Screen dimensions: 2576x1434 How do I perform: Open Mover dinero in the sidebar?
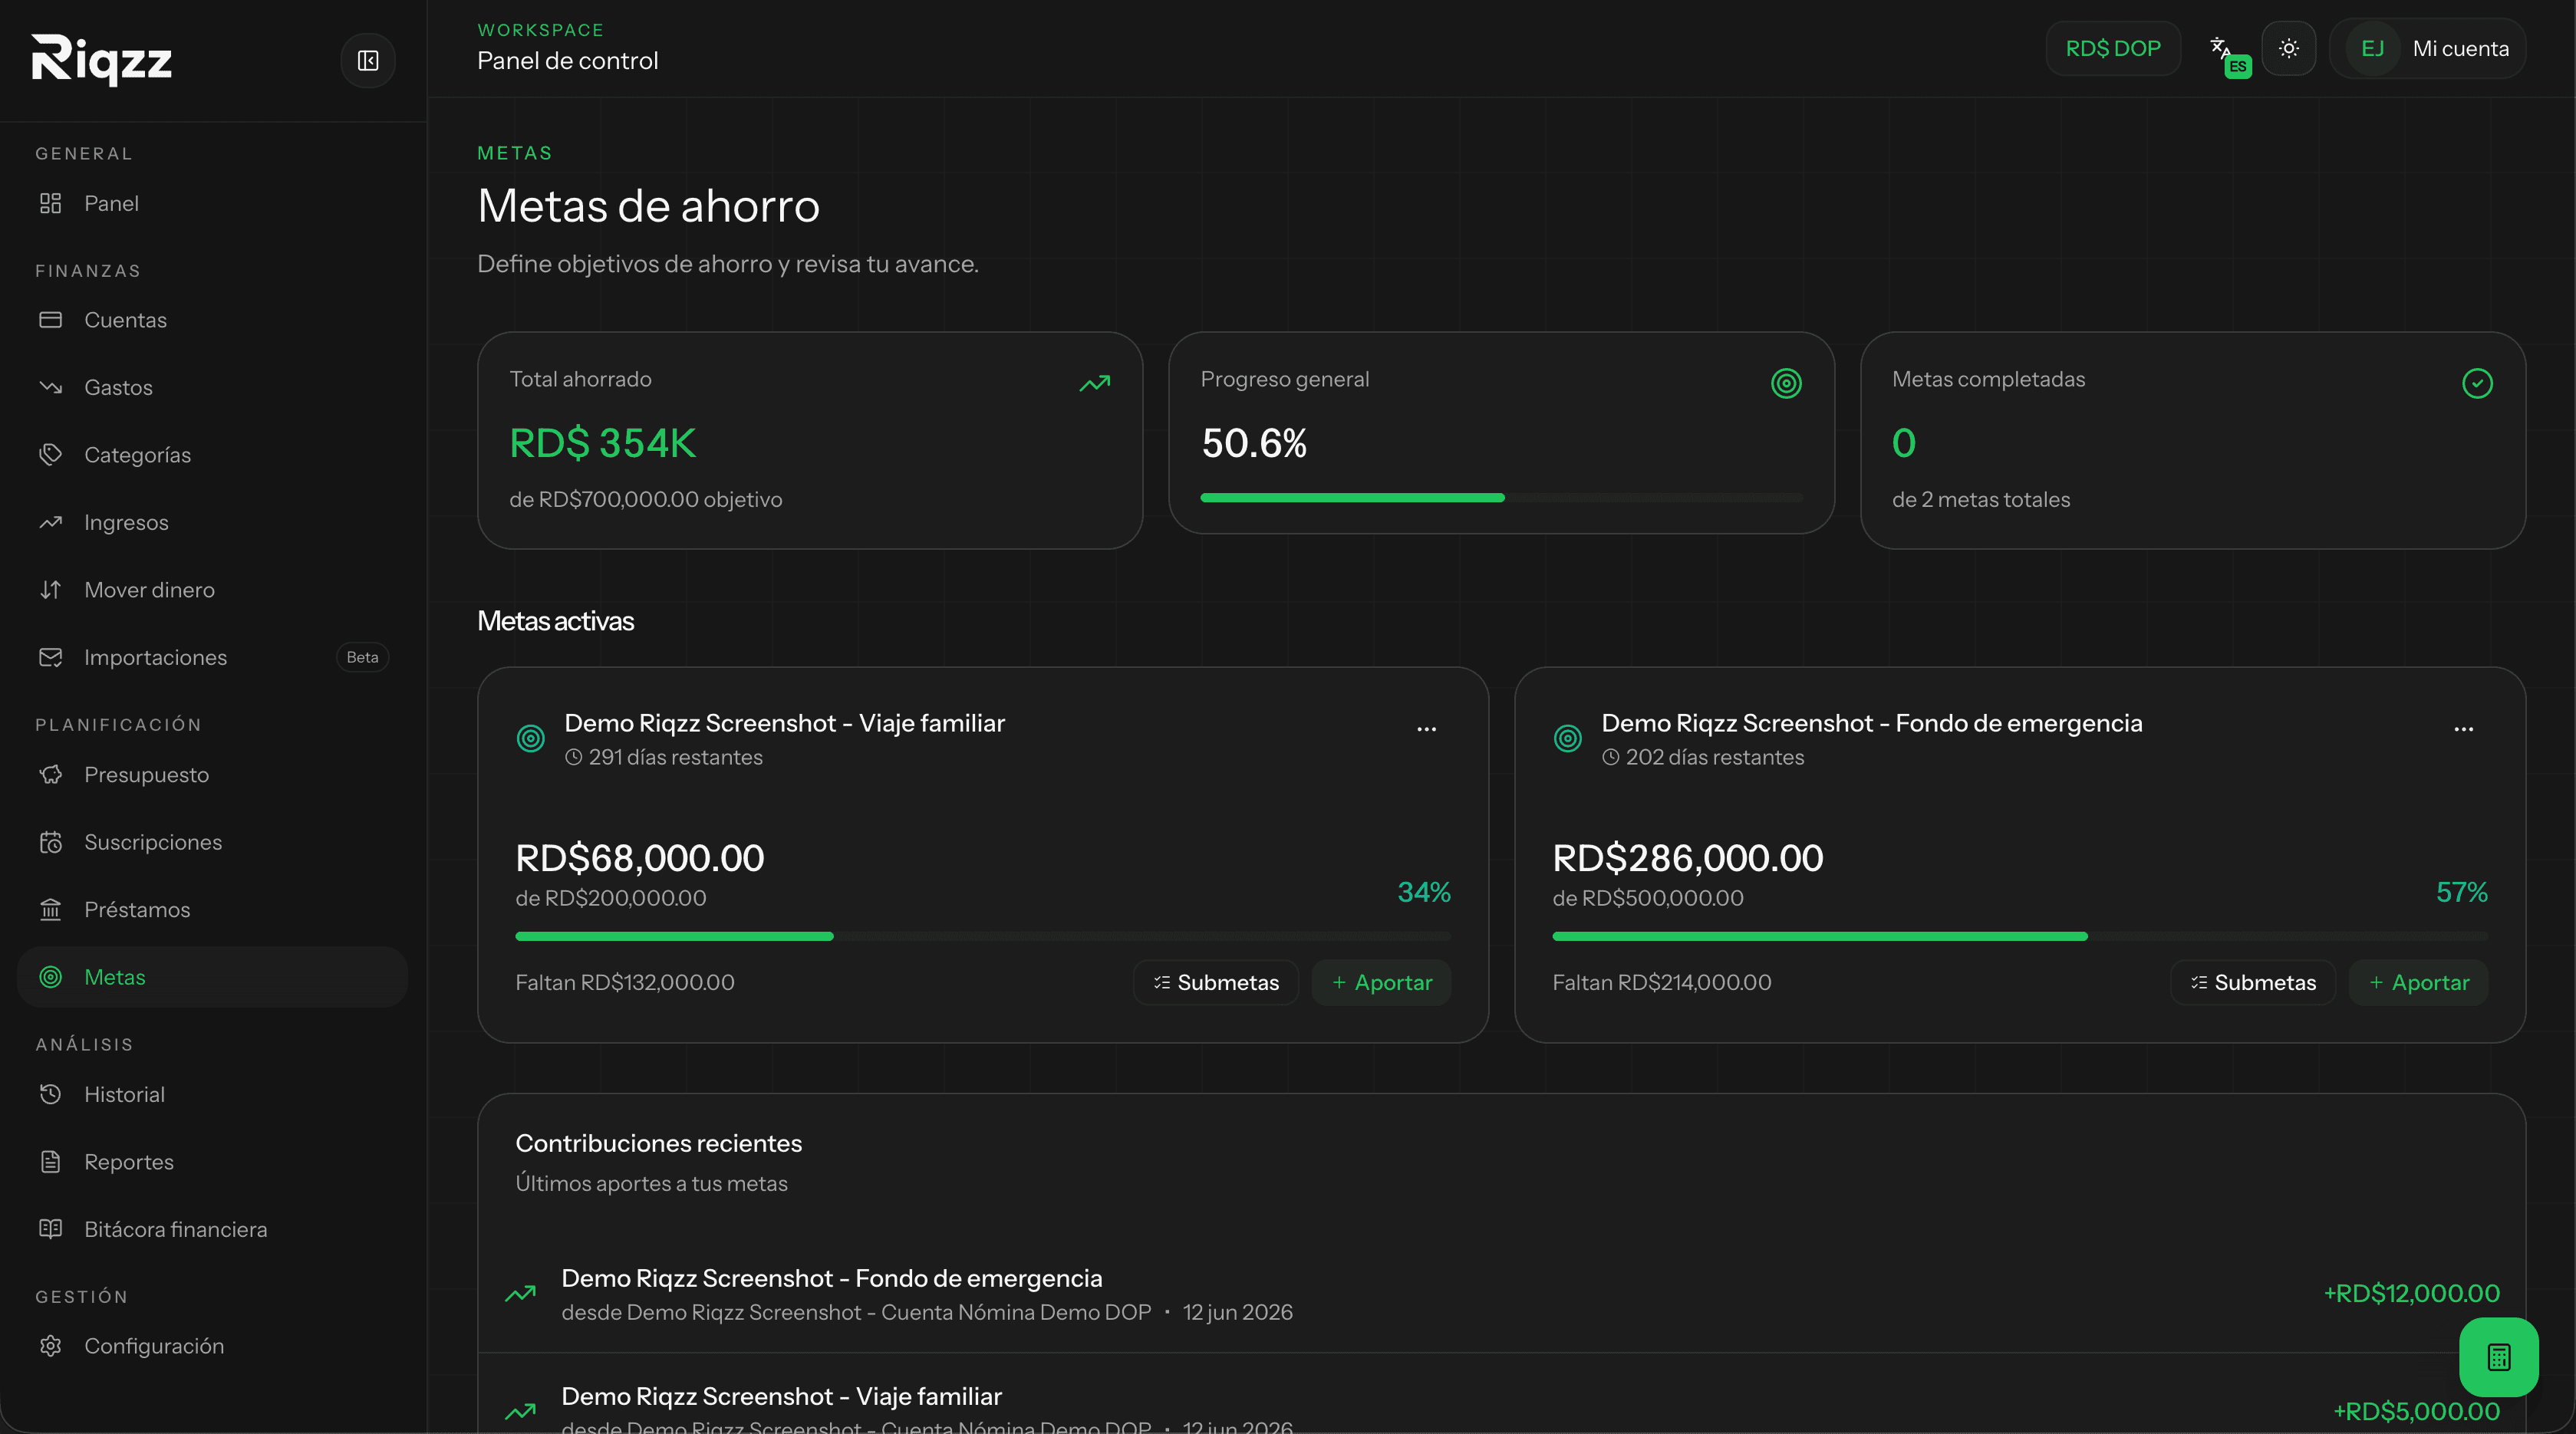212,590
